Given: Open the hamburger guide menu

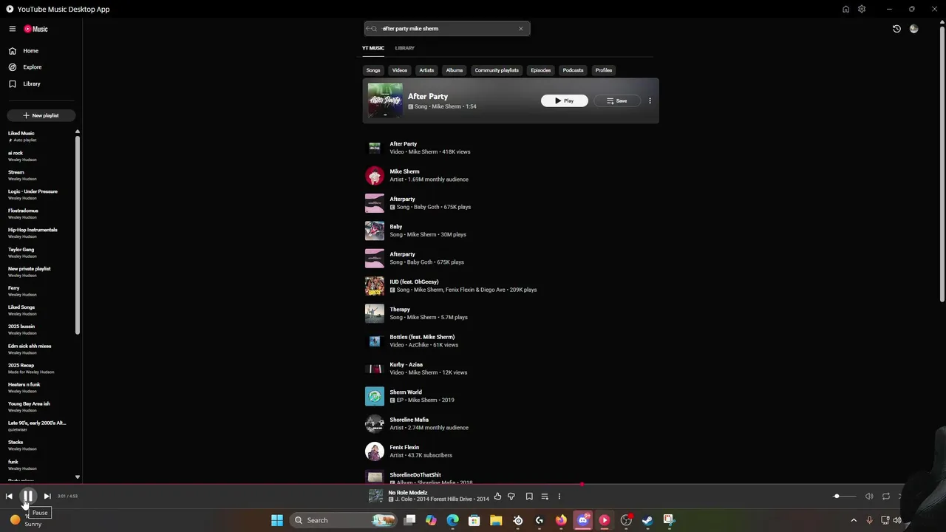Looking at the screenshot, I should (x=13, y=29).
